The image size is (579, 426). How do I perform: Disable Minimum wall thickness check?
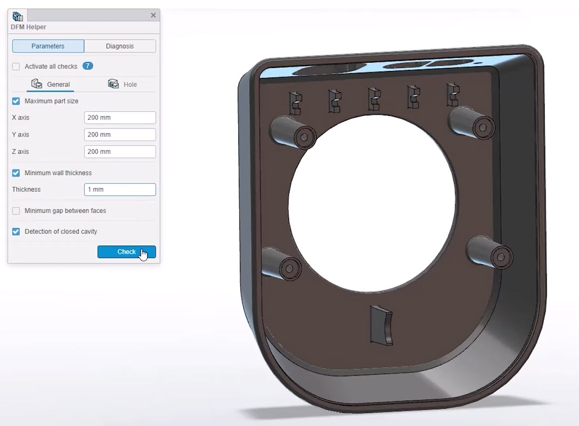point(16,173)
